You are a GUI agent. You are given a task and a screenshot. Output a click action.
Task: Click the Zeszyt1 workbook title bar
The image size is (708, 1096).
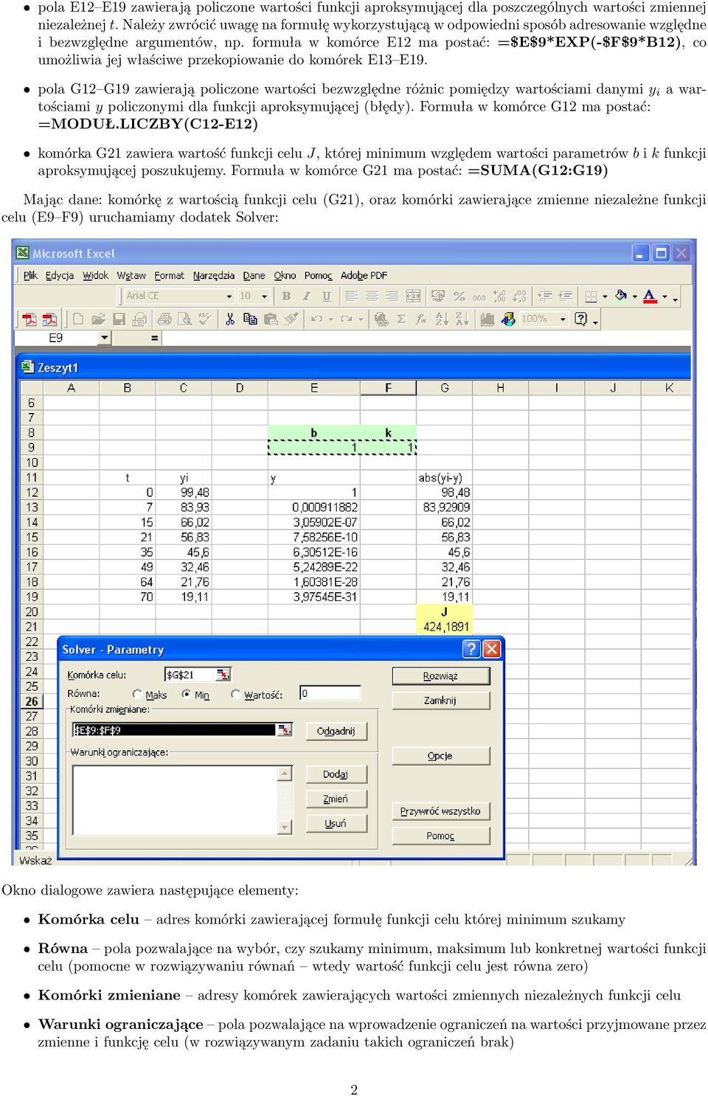(x=355, y=367)
